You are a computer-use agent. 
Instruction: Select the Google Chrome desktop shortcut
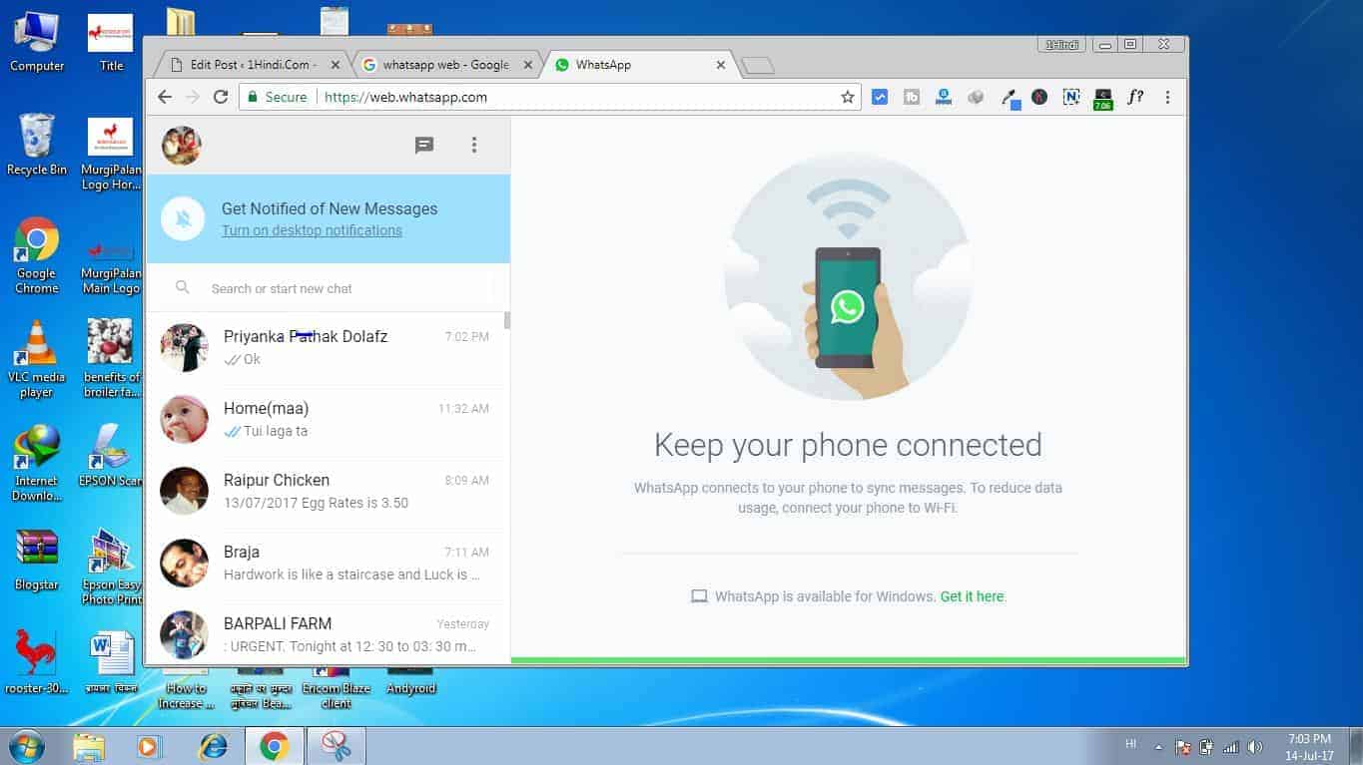(37, 256)
